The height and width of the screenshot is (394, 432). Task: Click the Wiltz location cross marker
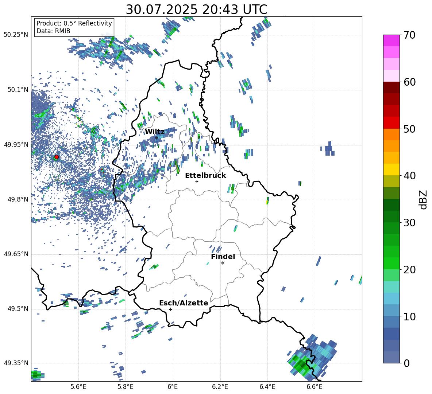157,138
